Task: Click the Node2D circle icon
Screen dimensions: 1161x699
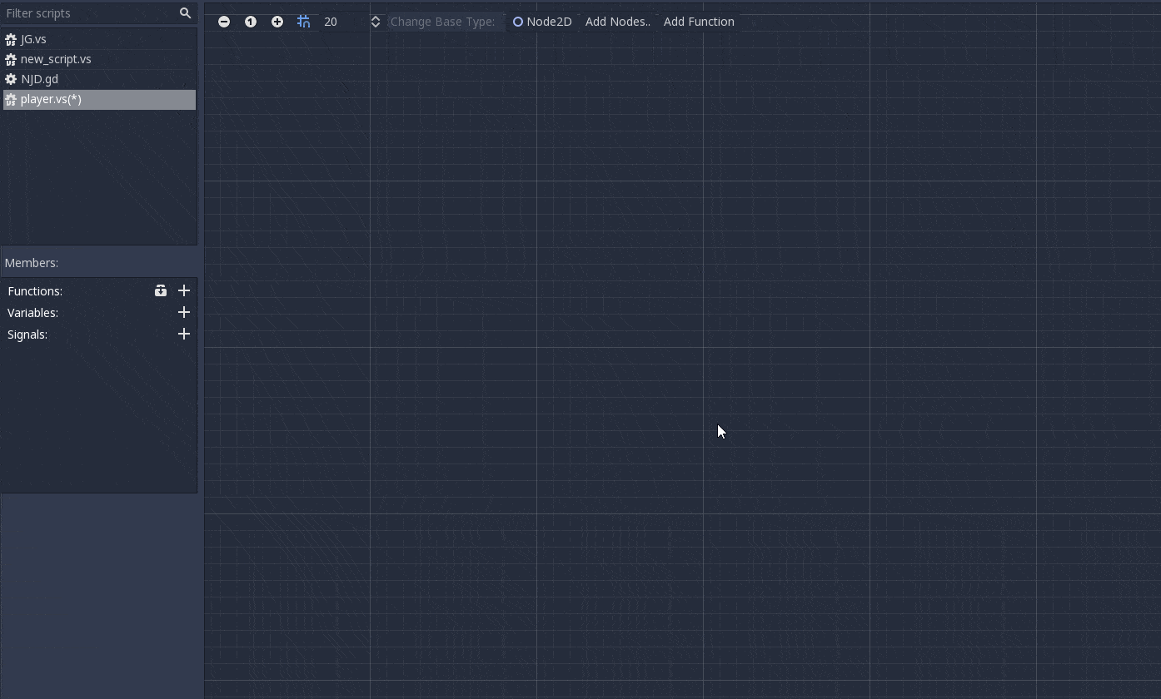Action: (518, 22)
